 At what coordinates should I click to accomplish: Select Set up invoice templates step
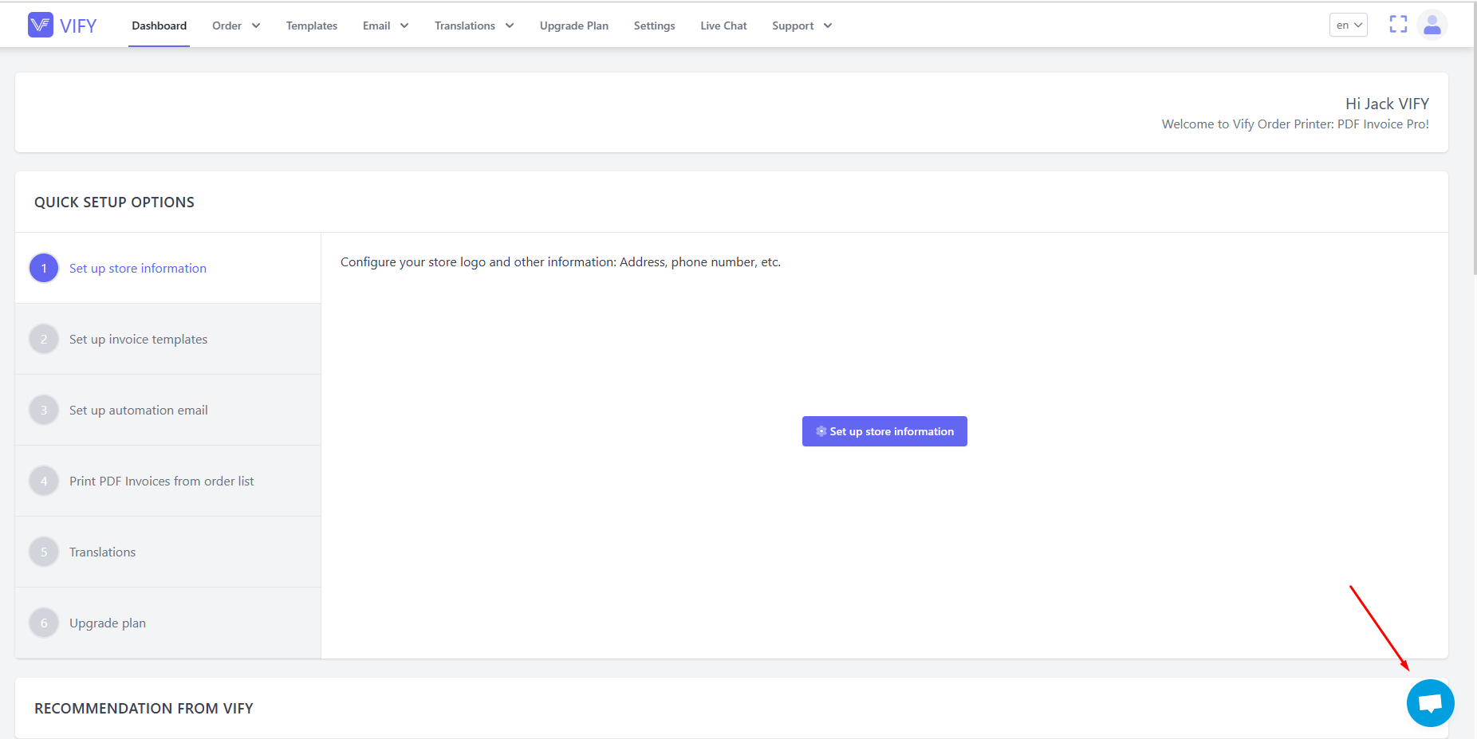click(168, 339)
